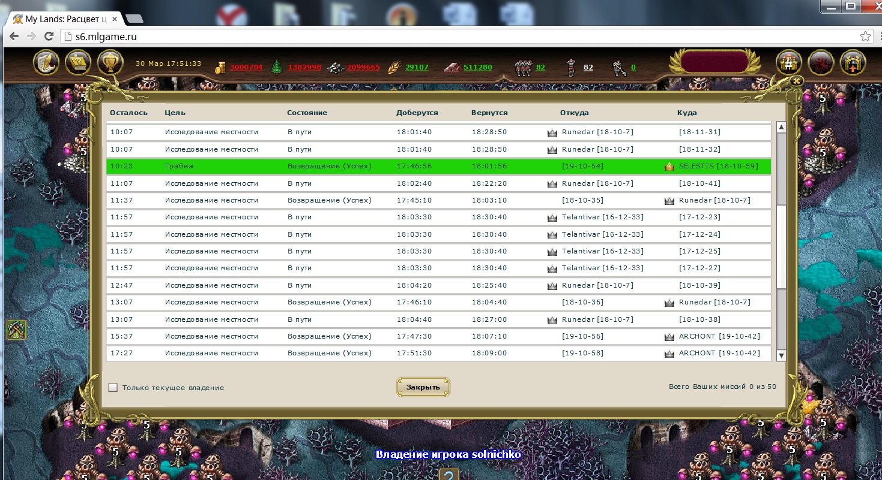The image size is (882, 480).
Task: Open a new browser tab
Action: pyautogui.click(x=134, y=19)
